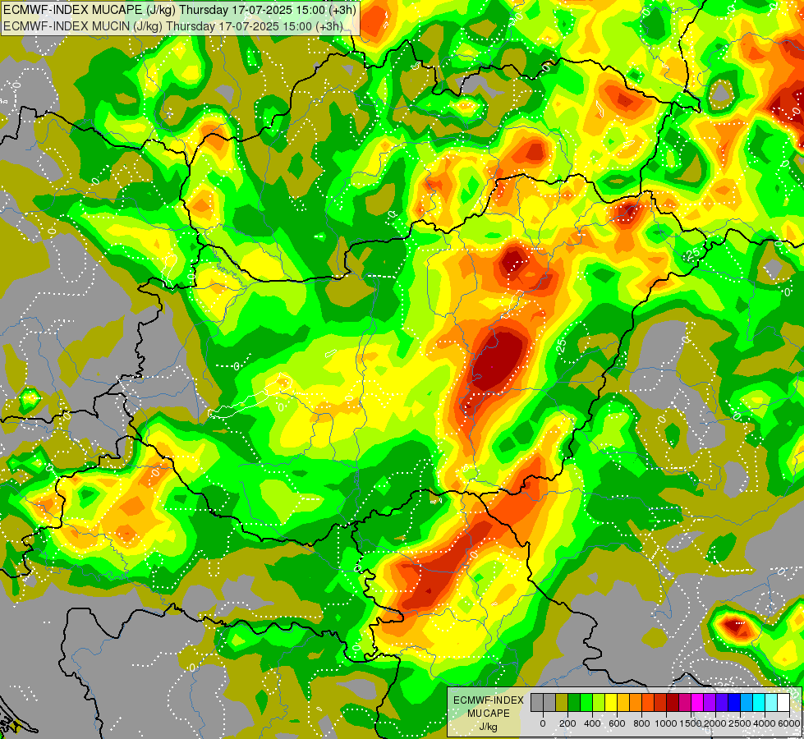Click the legend scale value 200
Image resolution: width=804 pixels, height=739 pixels.
point(567,723)
